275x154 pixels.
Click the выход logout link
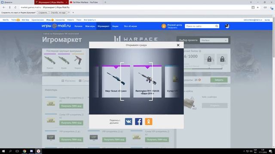point(267,20)
